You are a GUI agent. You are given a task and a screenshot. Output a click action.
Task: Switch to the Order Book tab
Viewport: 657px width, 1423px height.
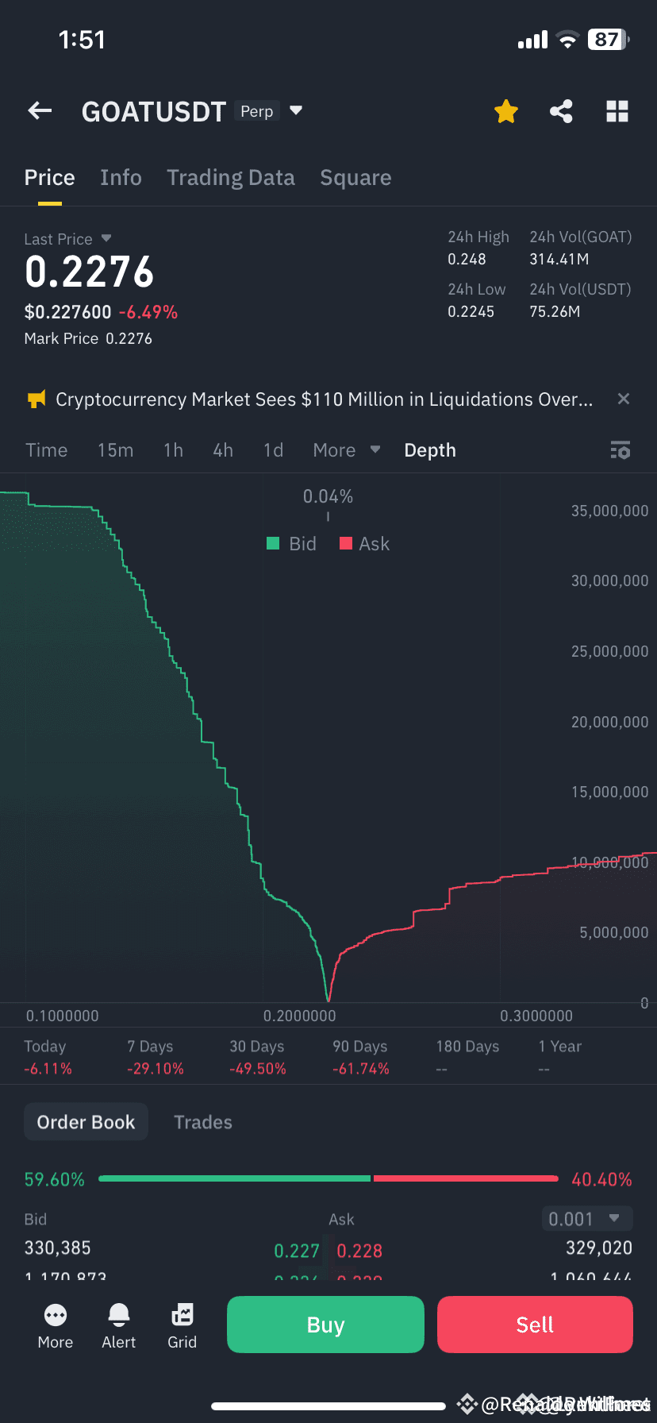(x=86, y=1122)
